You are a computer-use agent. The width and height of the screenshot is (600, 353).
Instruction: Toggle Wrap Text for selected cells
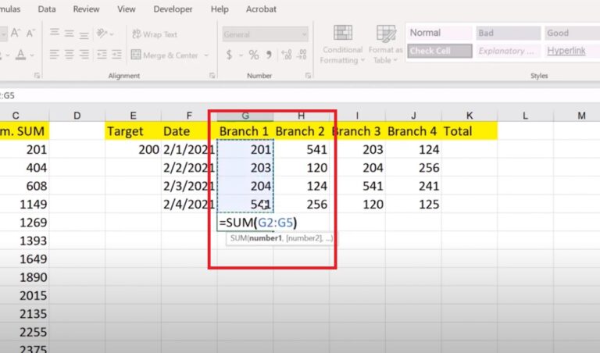click(155, 34)
